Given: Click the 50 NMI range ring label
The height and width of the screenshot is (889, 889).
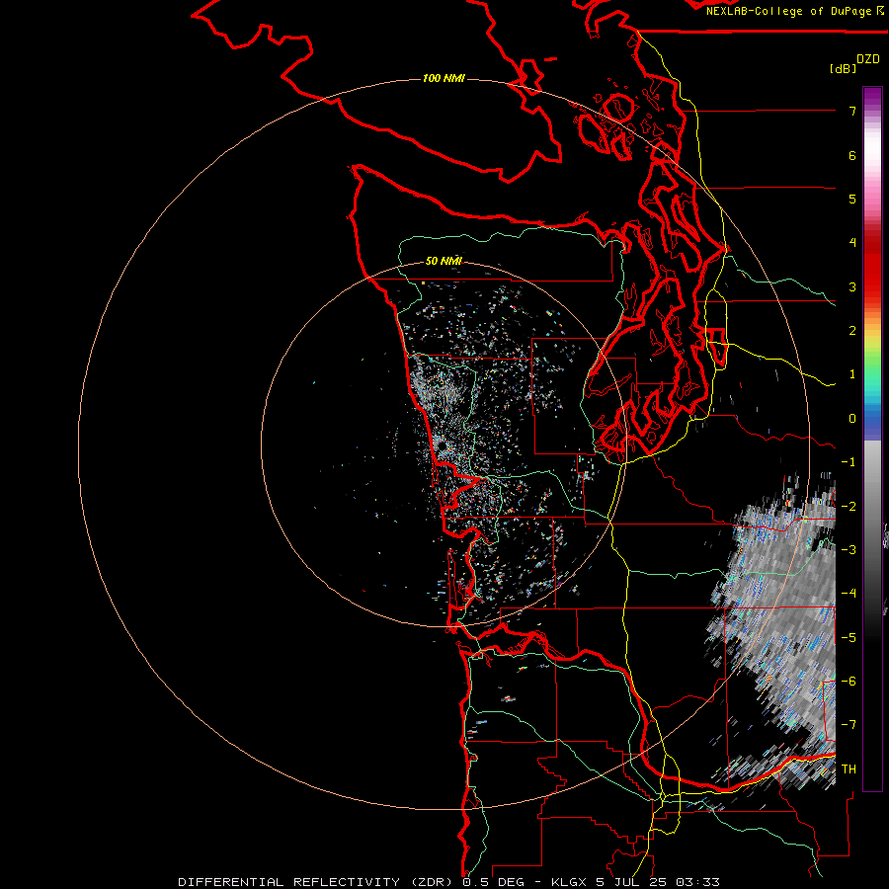Looking at the screenshot, I should (444, 261).
